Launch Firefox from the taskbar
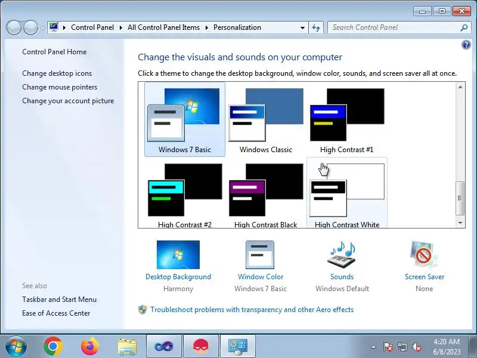Viewport: 477px width, 358px height. click(90, 346)
